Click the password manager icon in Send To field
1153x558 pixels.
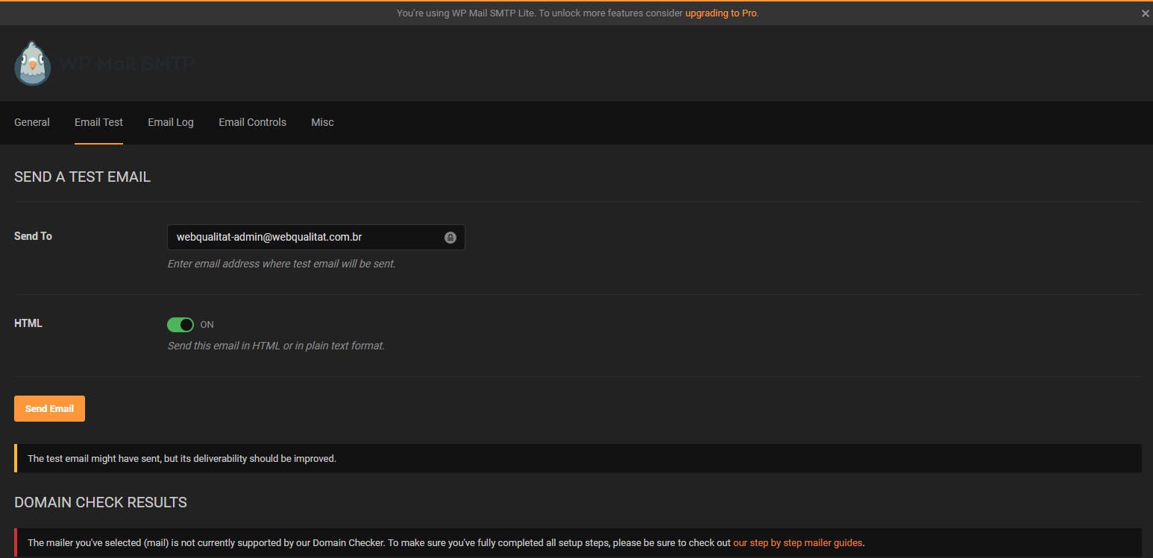(450, 238)
